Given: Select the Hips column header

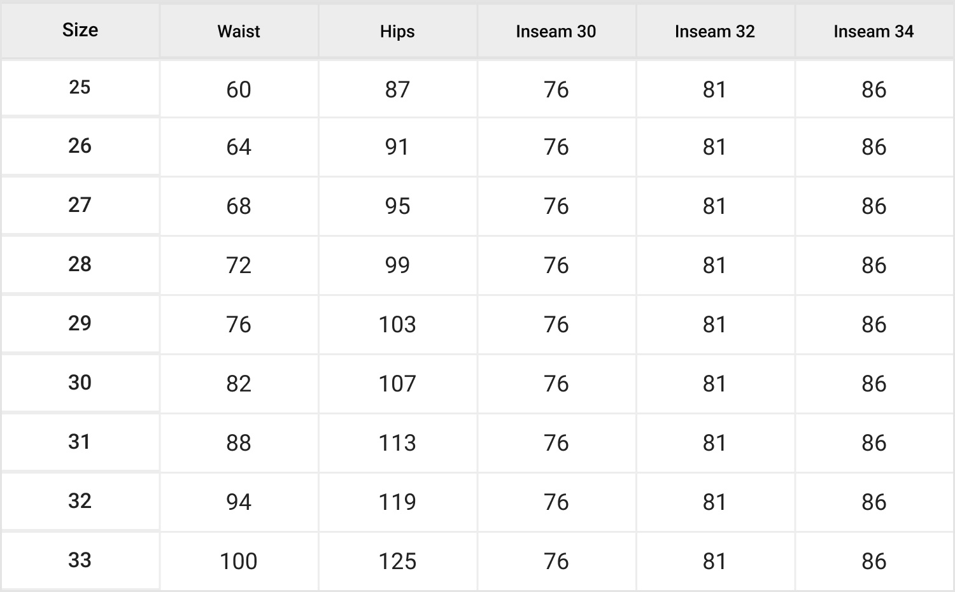Looking at the screenshot, I should (397, 31).
